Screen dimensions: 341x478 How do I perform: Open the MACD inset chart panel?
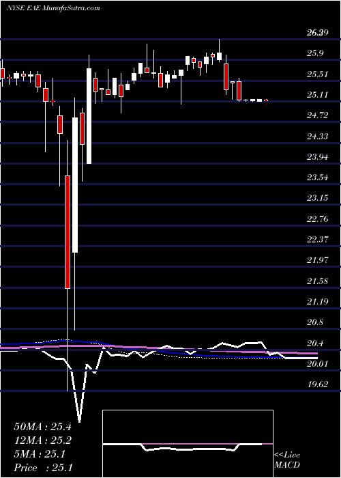click(188, 444)
